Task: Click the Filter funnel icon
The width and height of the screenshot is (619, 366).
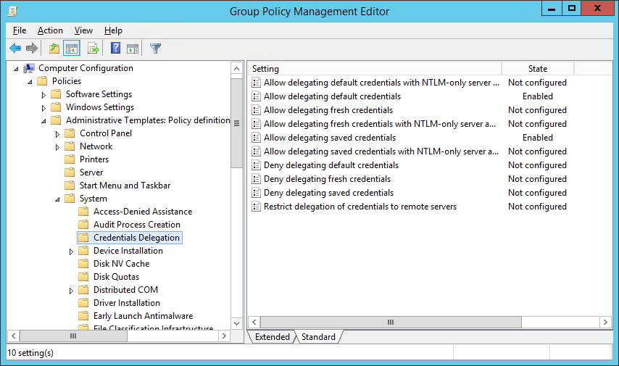Action: click(155, 49)
